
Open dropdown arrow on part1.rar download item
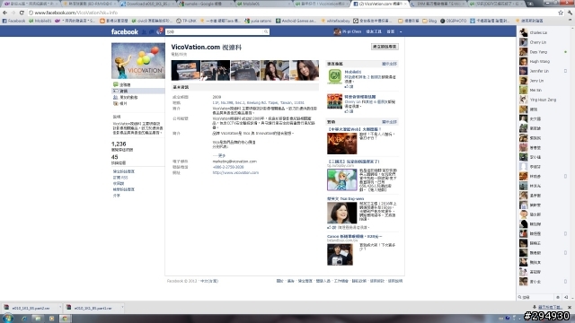click(x=122, y=308)
